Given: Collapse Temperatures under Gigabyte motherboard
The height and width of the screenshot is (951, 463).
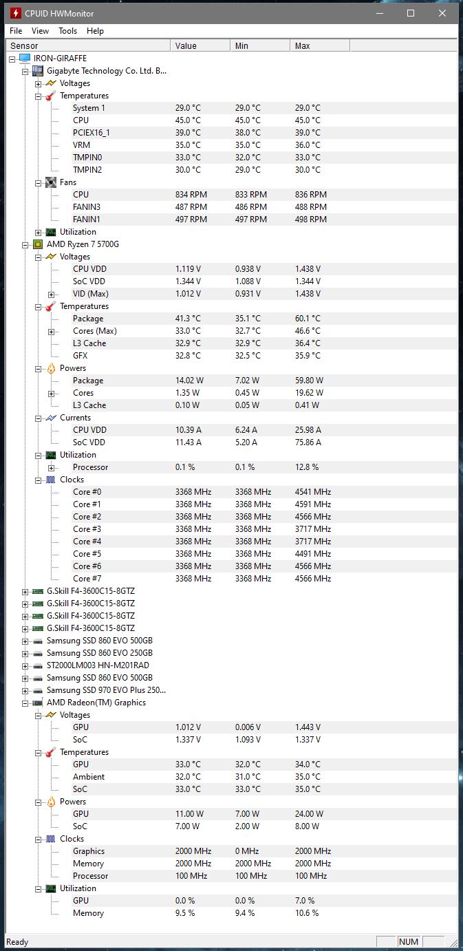Looking at the screenshot, I should [39, 96].
